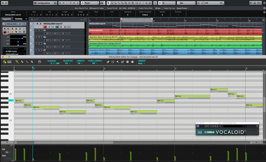Select the VOCALOID editor pencil tool

(x=22, y=62)
